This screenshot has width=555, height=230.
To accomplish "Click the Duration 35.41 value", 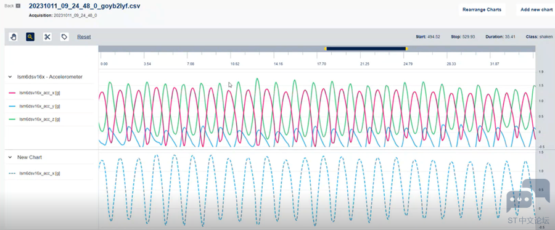I will coord(501,37).
